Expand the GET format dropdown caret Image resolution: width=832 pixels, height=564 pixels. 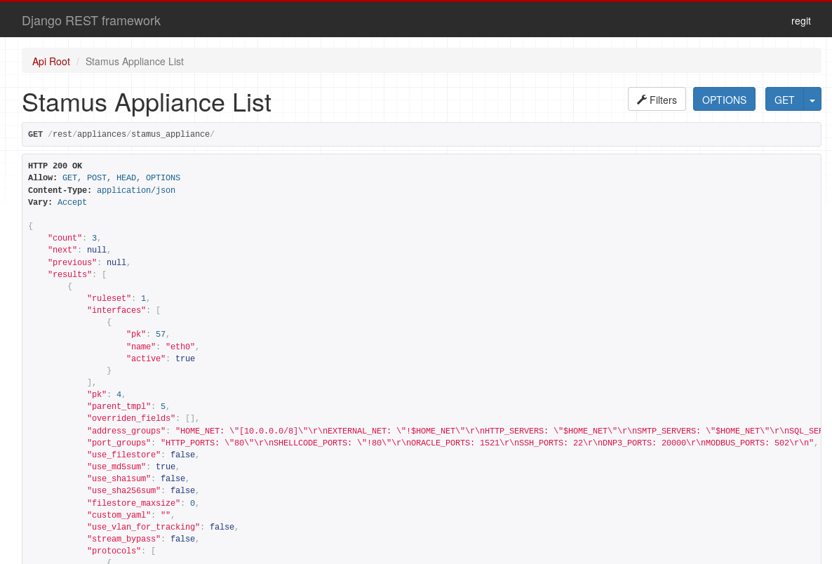[812, 99]
